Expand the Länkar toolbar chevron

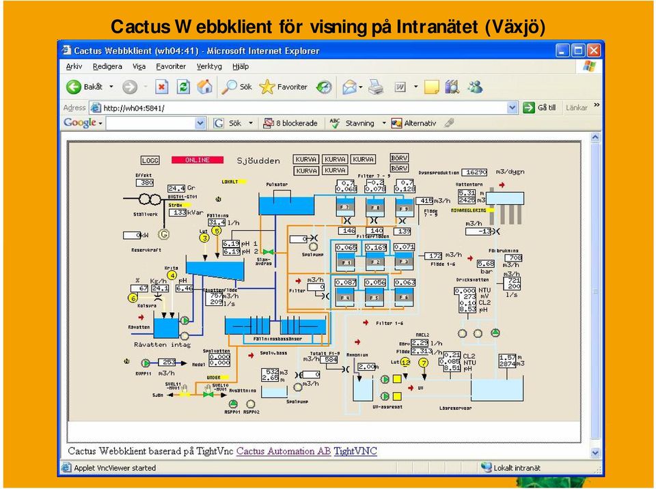pos(597,105)
